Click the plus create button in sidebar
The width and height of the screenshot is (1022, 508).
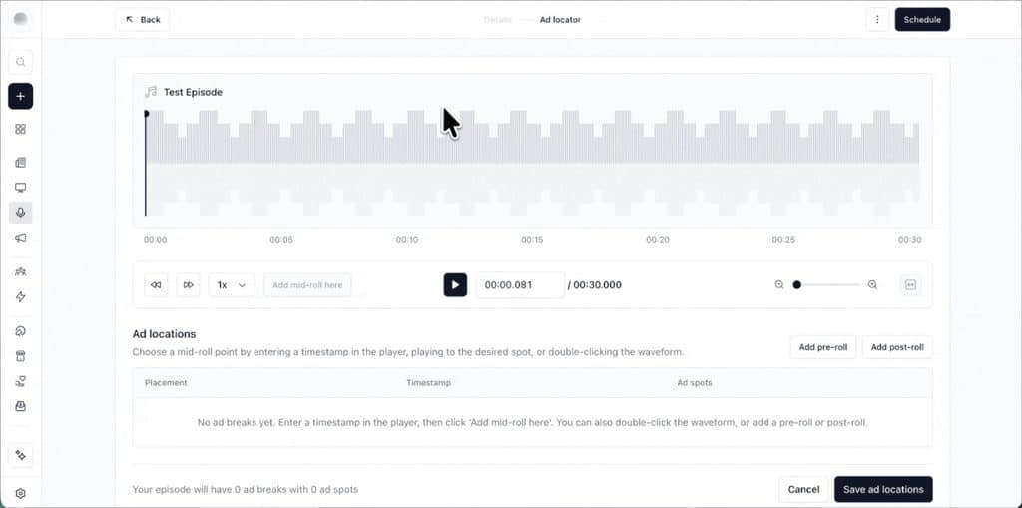click(x=20, y=96)
